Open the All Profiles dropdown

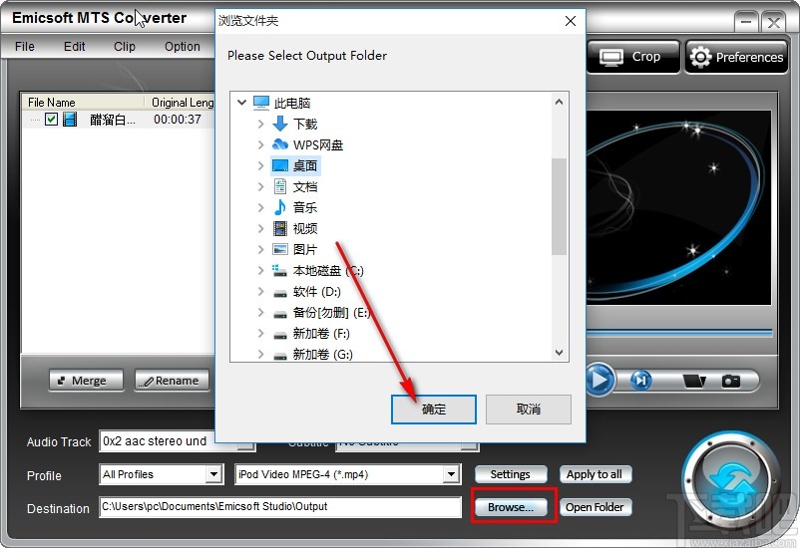pyautogui.click(x=214, y=474)
